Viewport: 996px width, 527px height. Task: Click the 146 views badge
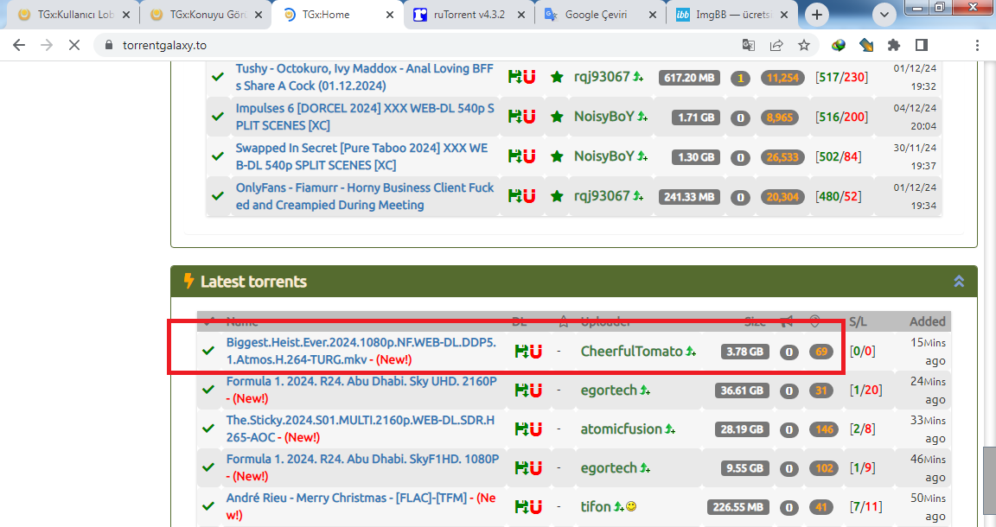click(x=825, y=430)
